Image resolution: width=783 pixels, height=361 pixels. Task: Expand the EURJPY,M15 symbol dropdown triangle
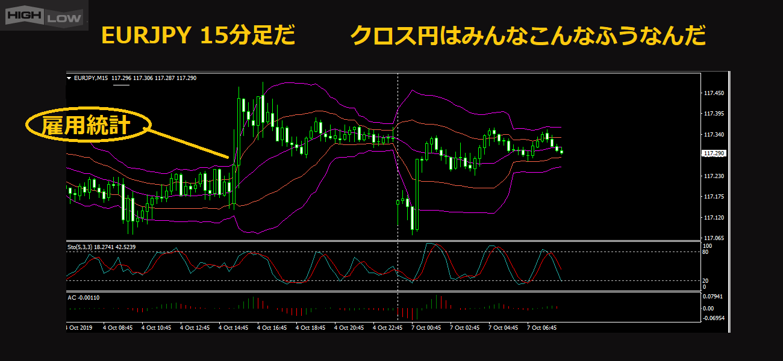click(69, 78)
